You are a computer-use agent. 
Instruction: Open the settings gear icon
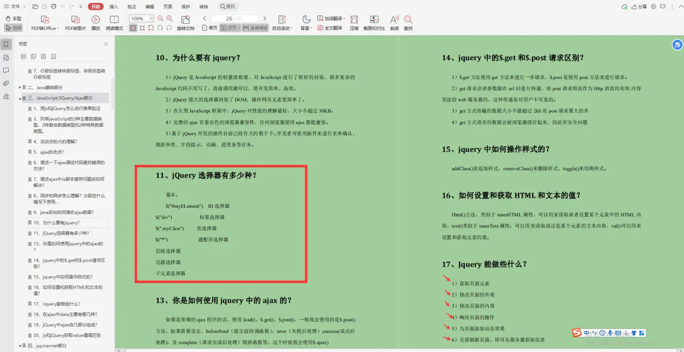653,6
